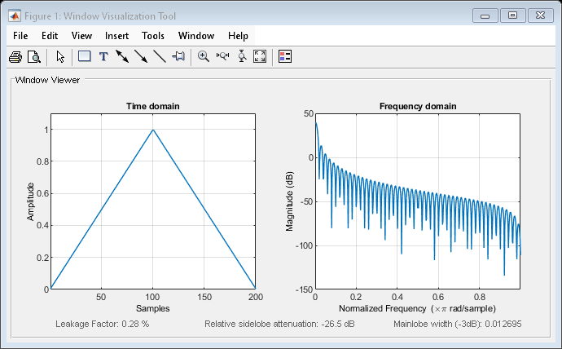The image size is (562, 349).
Task: Toggle the Legend icon in toolbar
Action: 285,56
